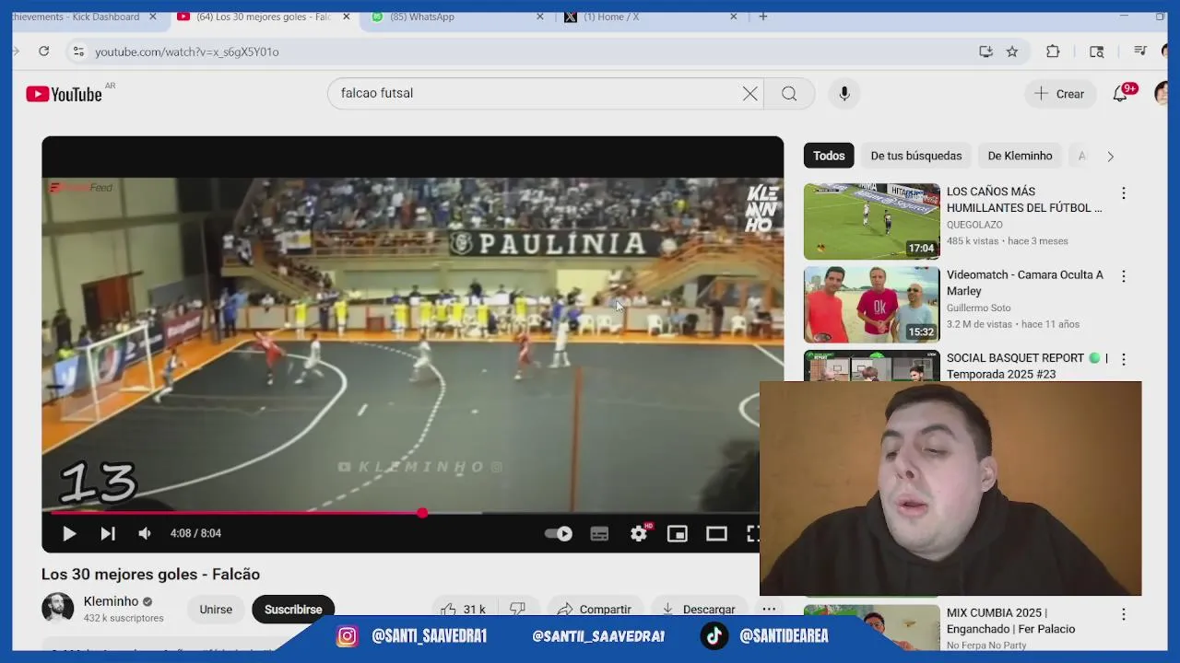Select the Todos filter chip
This screenshot has height=663, width=1180.
pos(829,156)
